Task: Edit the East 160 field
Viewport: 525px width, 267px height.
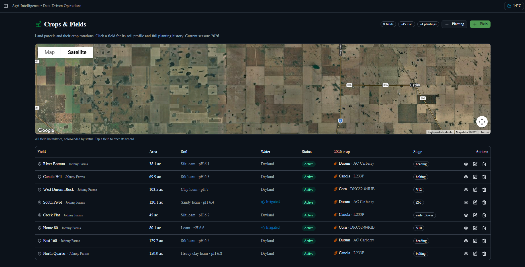Action: pyautogui.click(x=475, y=241)
